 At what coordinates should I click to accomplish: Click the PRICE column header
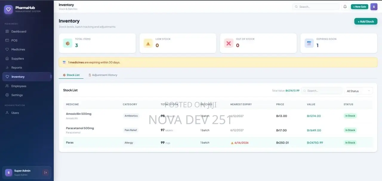[280, 104]
